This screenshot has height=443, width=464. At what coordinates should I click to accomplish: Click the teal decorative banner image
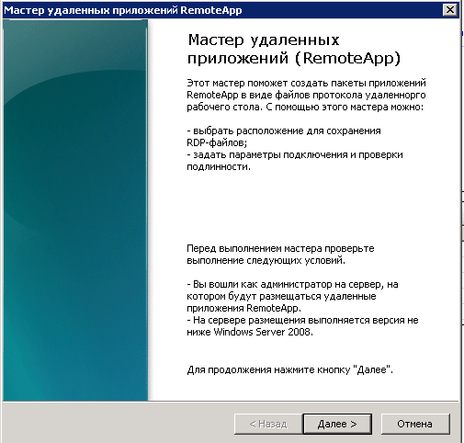click(75, 210)
